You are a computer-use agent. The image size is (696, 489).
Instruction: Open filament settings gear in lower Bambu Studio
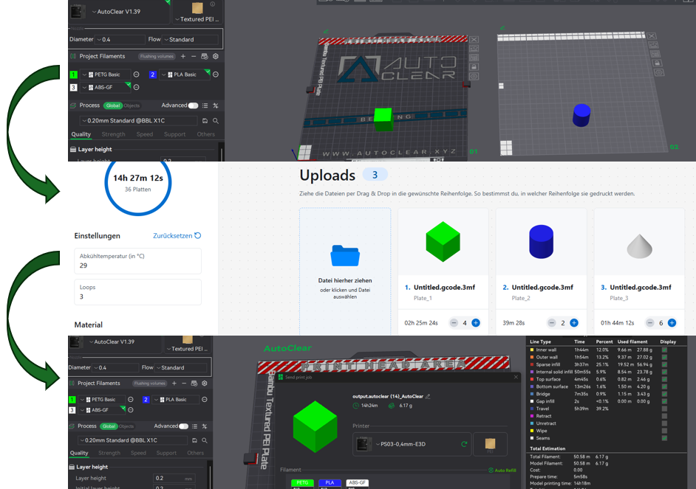[x=205, y=383]
